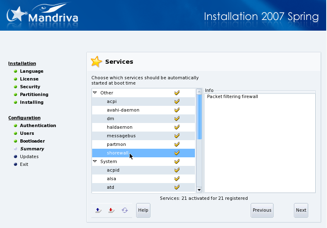
Task: Click the circular refresh arrows icon
Action: 124,210
